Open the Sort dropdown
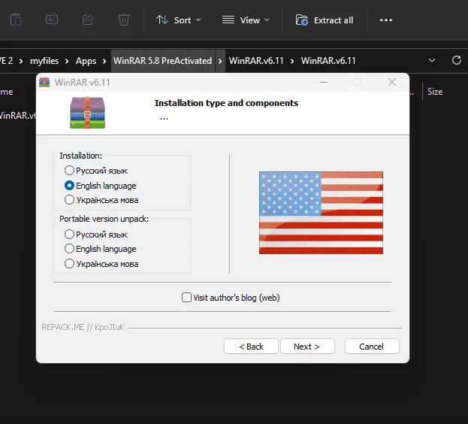 click(179, 20)
